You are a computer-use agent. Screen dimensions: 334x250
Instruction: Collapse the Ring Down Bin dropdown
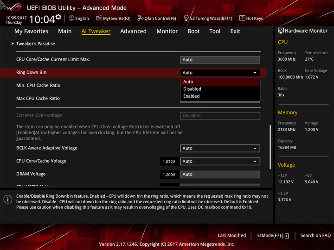220,73
